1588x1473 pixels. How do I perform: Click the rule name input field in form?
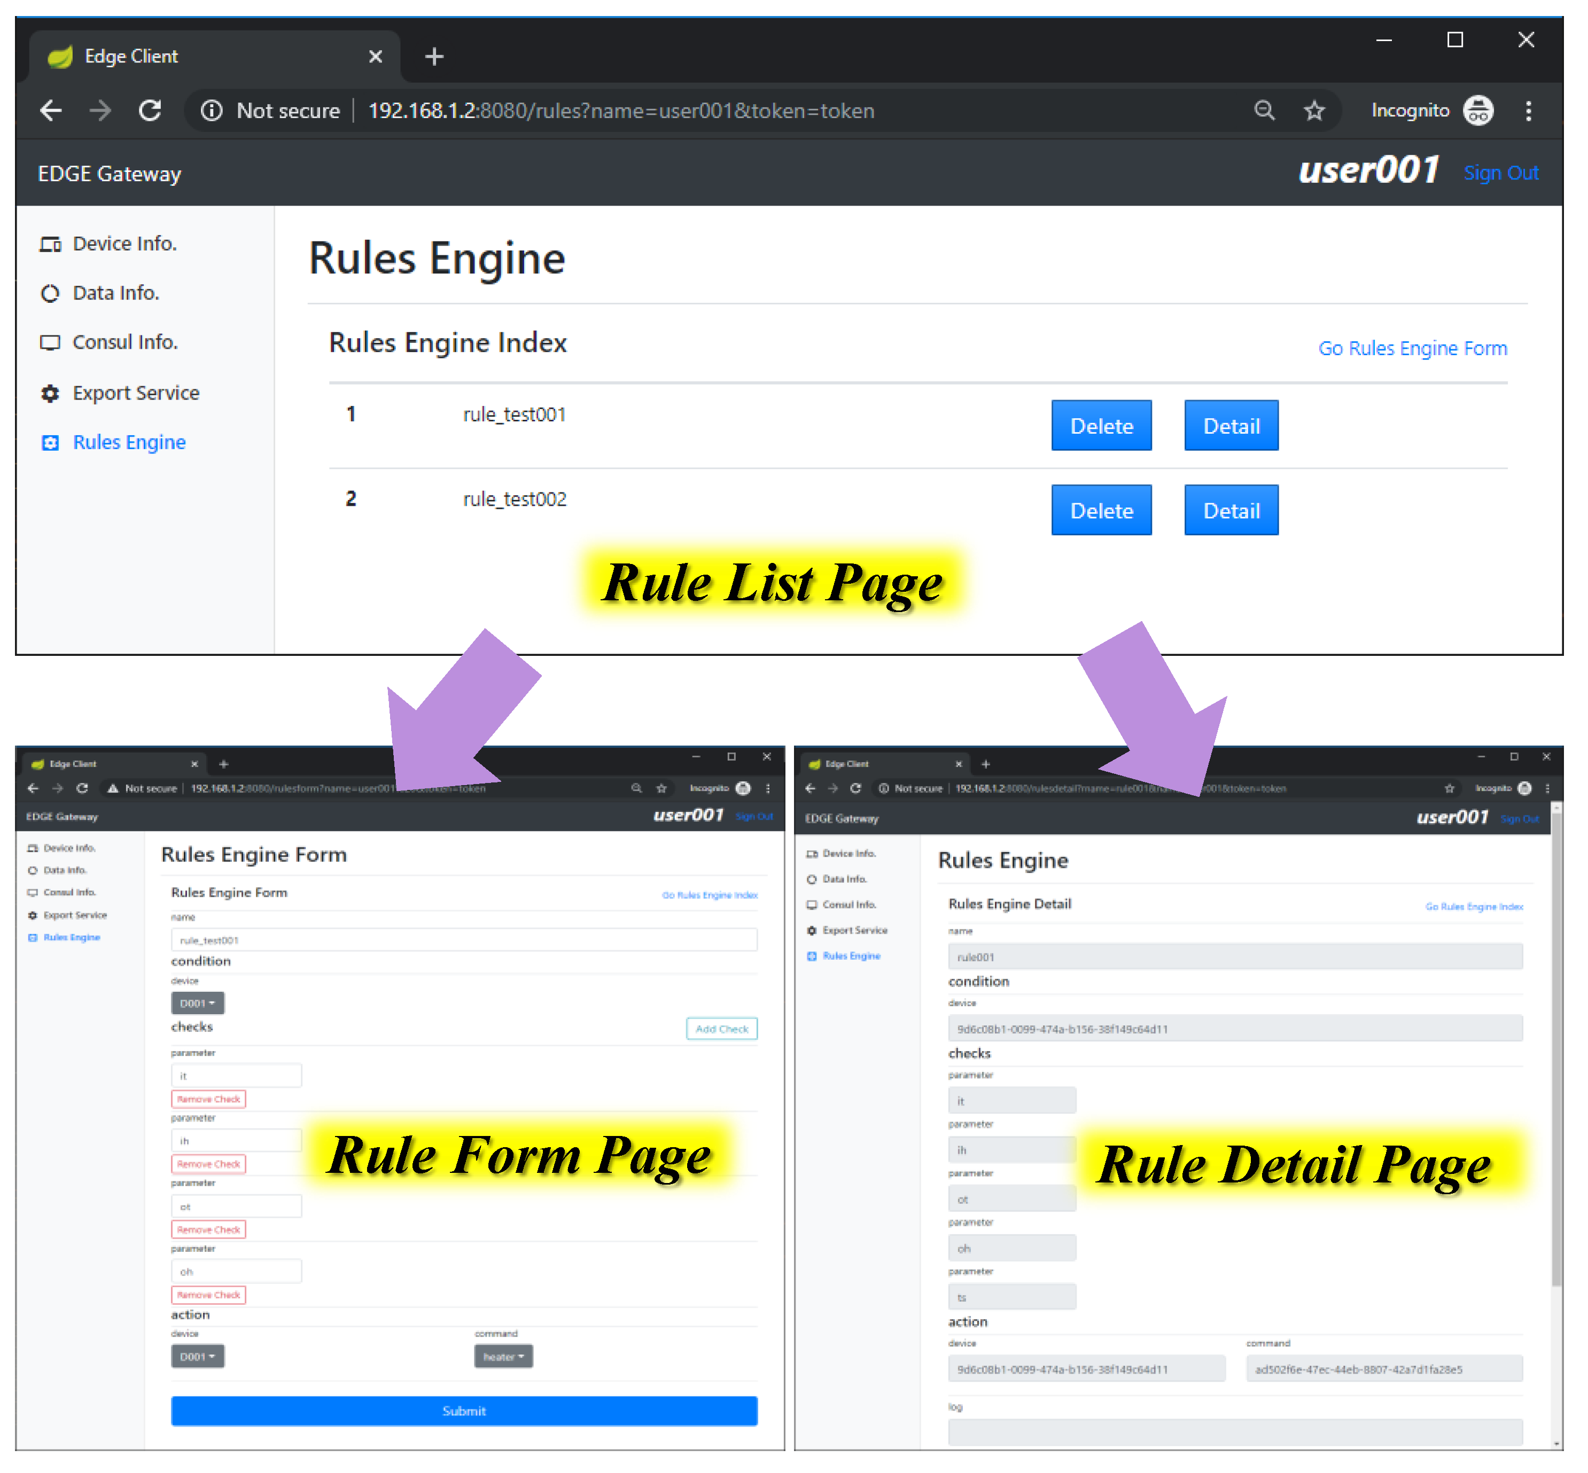(x=463, y=940)
